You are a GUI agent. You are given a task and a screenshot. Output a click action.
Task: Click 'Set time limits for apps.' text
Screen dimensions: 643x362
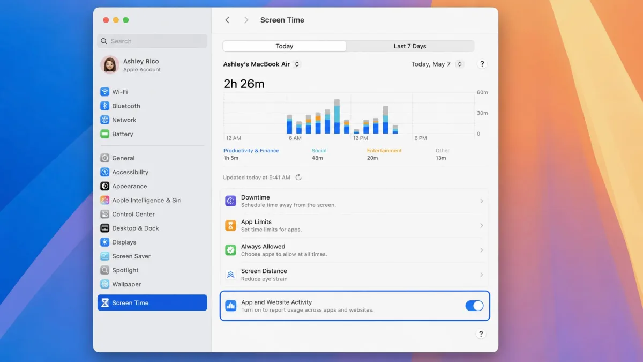(x=271, y=230)
